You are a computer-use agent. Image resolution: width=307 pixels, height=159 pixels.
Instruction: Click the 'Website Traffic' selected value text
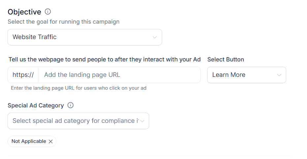click(x=35, y=37)
